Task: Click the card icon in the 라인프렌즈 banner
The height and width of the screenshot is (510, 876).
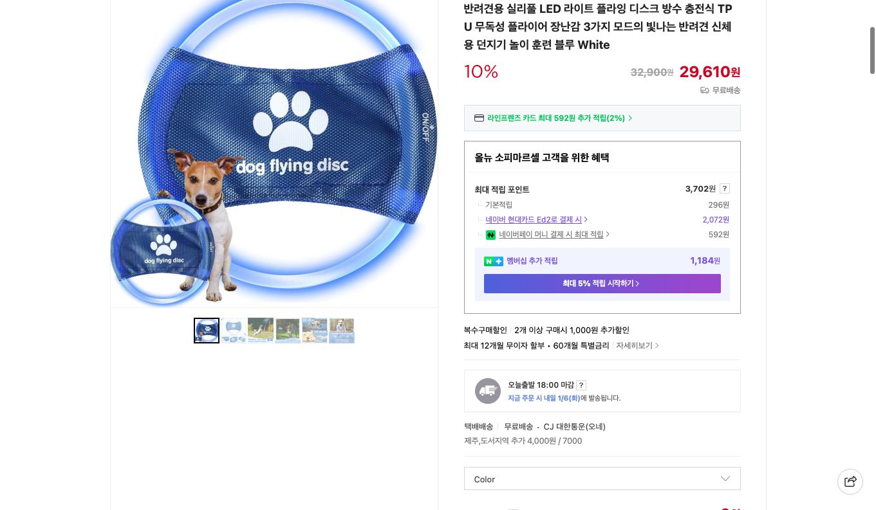Action: tap(479, 118)
